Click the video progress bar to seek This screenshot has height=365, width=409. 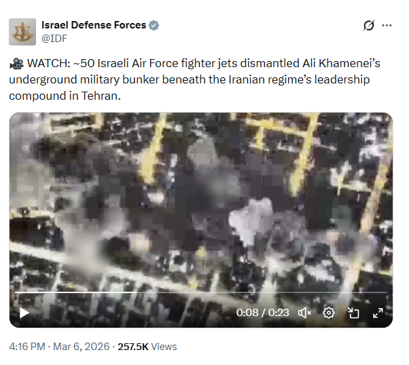(201, 292)
